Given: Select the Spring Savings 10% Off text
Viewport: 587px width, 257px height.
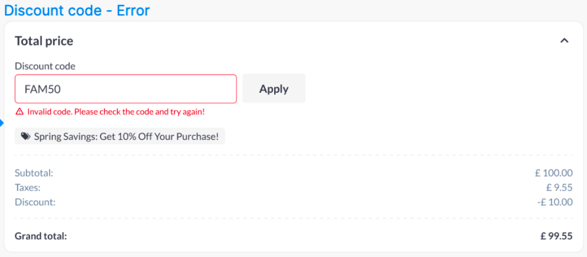Looking at the screenshot, I should click(x=126, y=136).
